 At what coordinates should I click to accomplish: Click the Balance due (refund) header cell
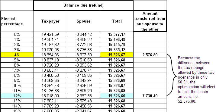(x=83, y=5)
